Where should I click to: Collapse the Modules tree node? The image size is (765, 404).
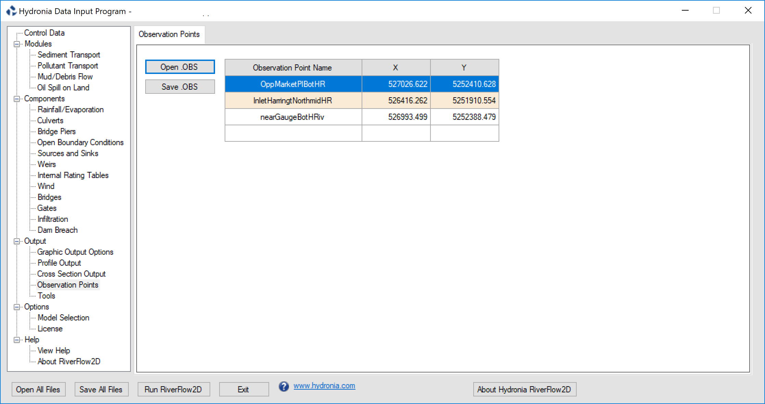click(16, 44)
